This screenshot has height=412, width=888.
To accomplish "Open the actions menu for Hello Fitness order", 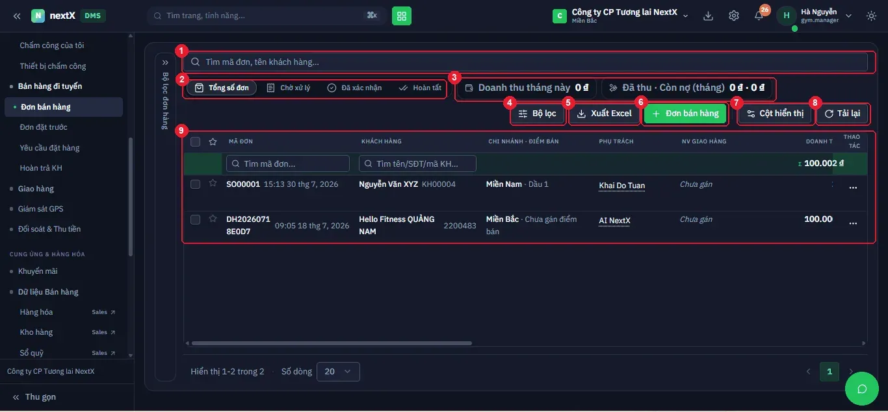I will tap(853, 223).
